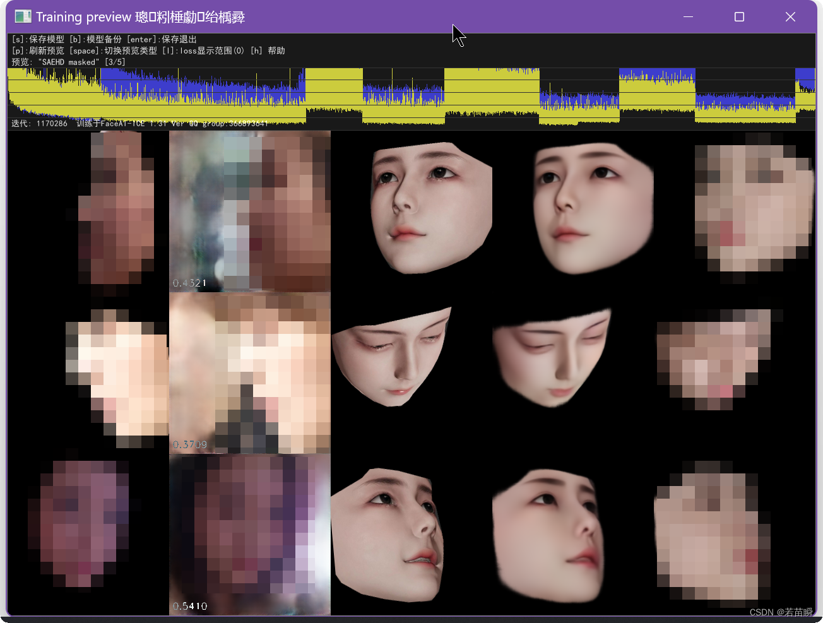This screenshot has height=623, width=823.
Task: Click the "[l]:loss显示范围(0)" hint text
Action: [203, 50]
